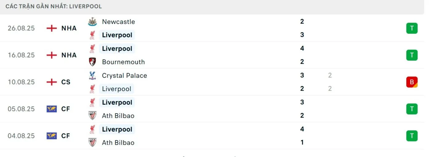Open the Crystal Palace team link
The image size is (431, 157).
click(124, 76)
